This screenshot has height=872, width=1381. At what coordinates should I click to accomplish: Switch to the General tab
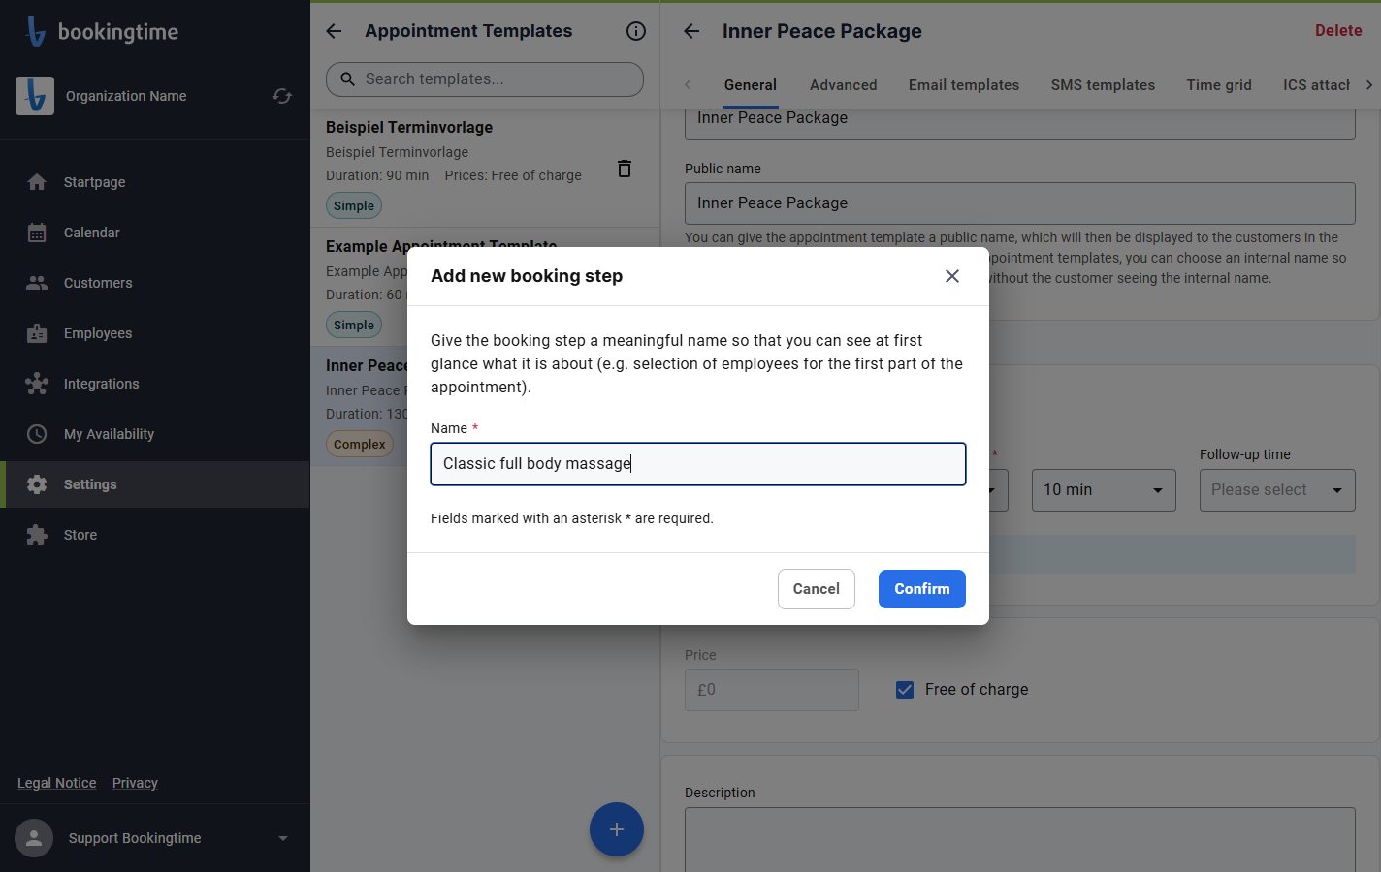point(751,85)
